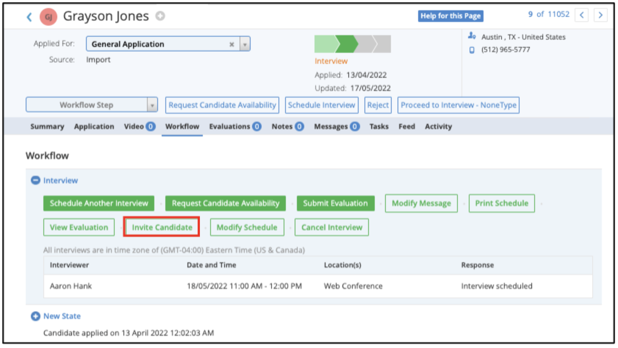Click the Video count badge

(151, 126)
